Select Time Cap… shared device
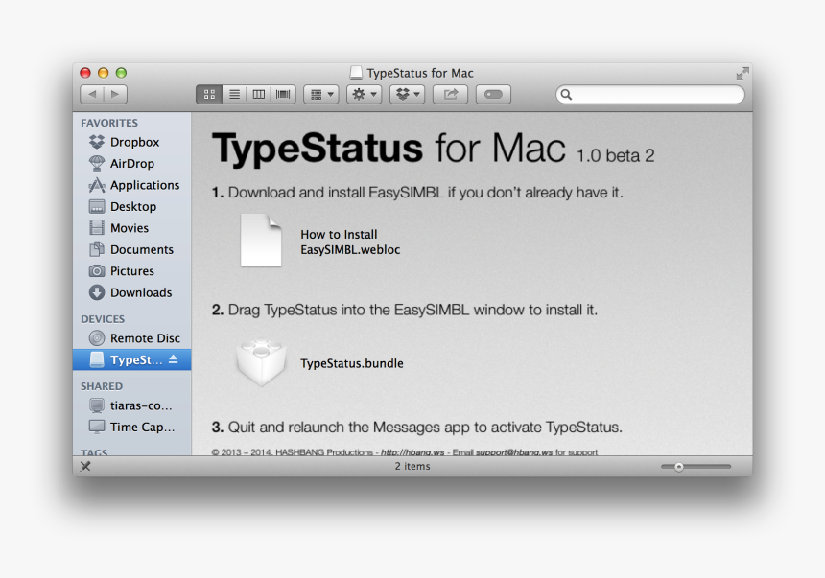This screenshot has height=578, width=825. click(x=132, y=428)
